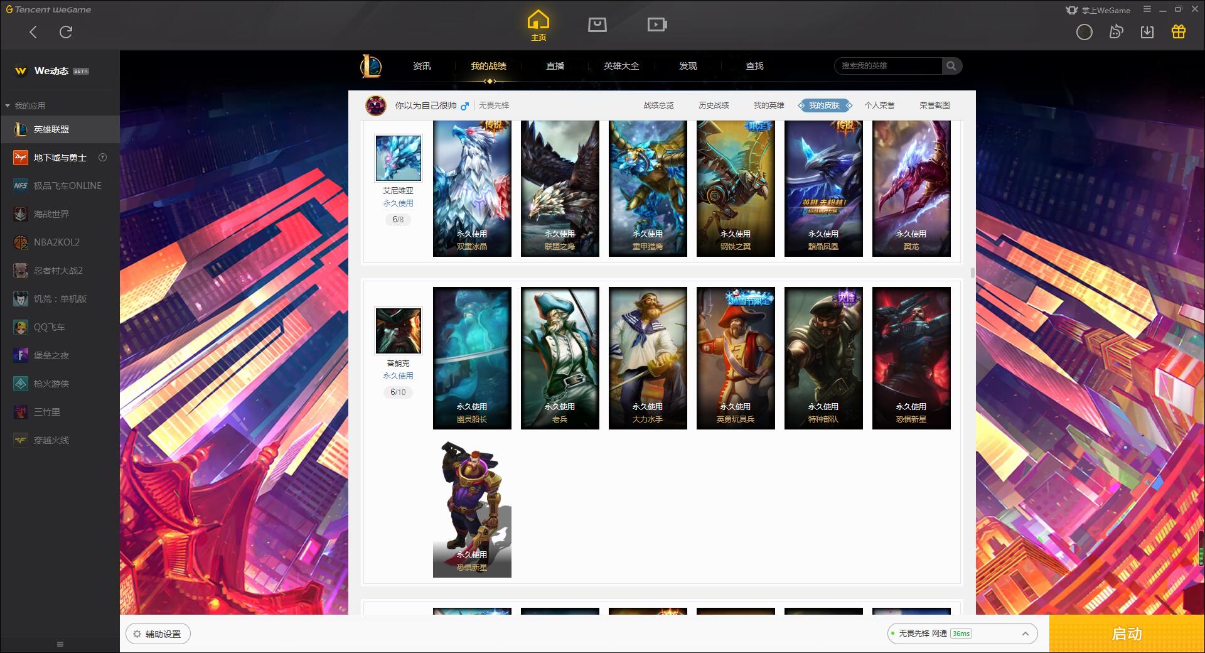The image size is (1205, 653).
Task: Click the 启动 launch button
Action: (1127, 634)
